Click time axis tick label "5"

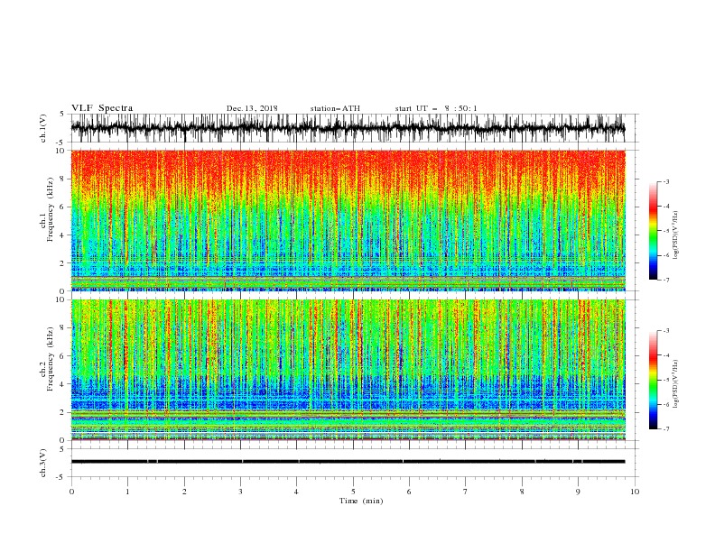pyautogui.click(x=353, y=492)
